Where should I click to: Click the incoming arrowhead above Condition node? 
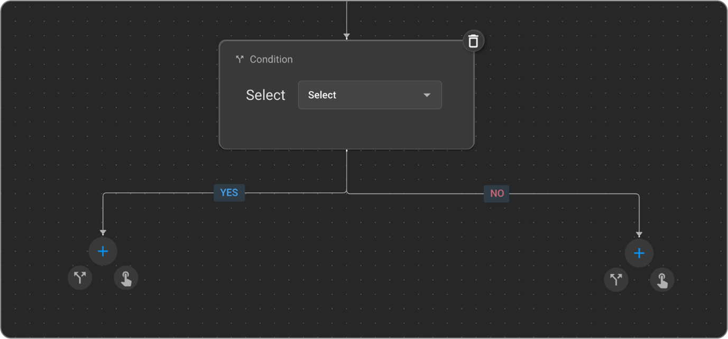pos(346,36)
